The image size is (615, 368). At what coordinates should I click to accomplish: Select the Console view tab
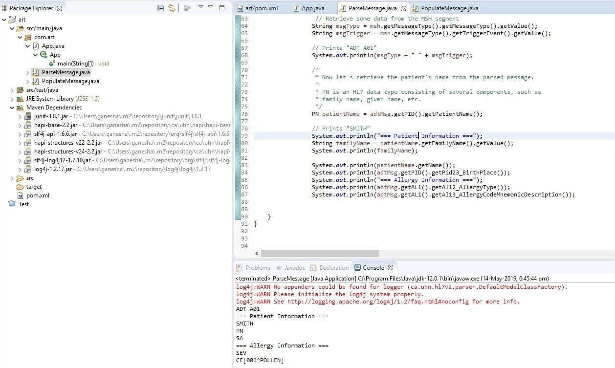tap(373, 268)
